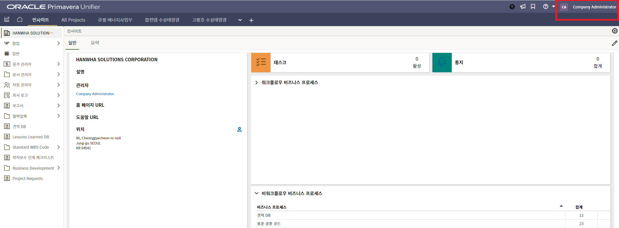Screen dimensions: 619x228
Task: Switch to the 요약 tab
Action: pyautogui.click(x=95, y=43)
